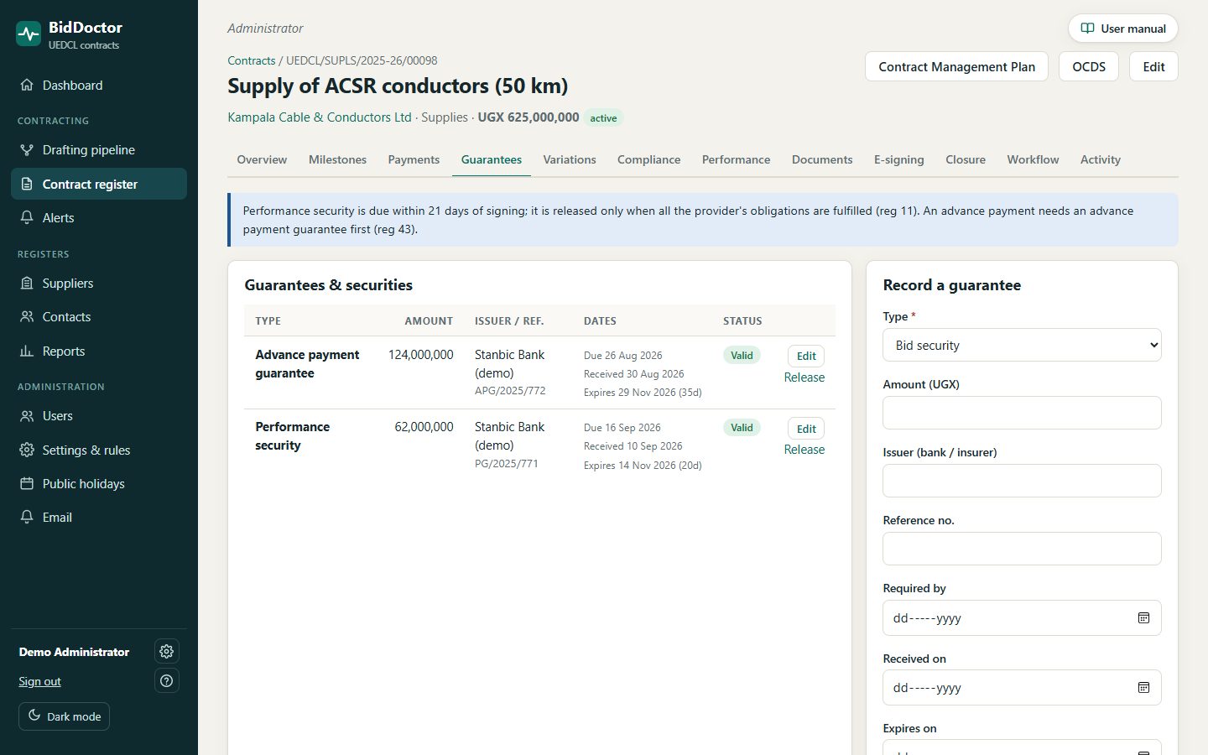The width and height of the screenshot is (1208, 755).
Task: Switch to the Milestones tab
Action: pyautogui.click(x=337, y=159)
